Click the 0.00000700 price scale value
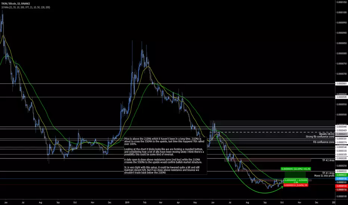 [x=342, y=74]
